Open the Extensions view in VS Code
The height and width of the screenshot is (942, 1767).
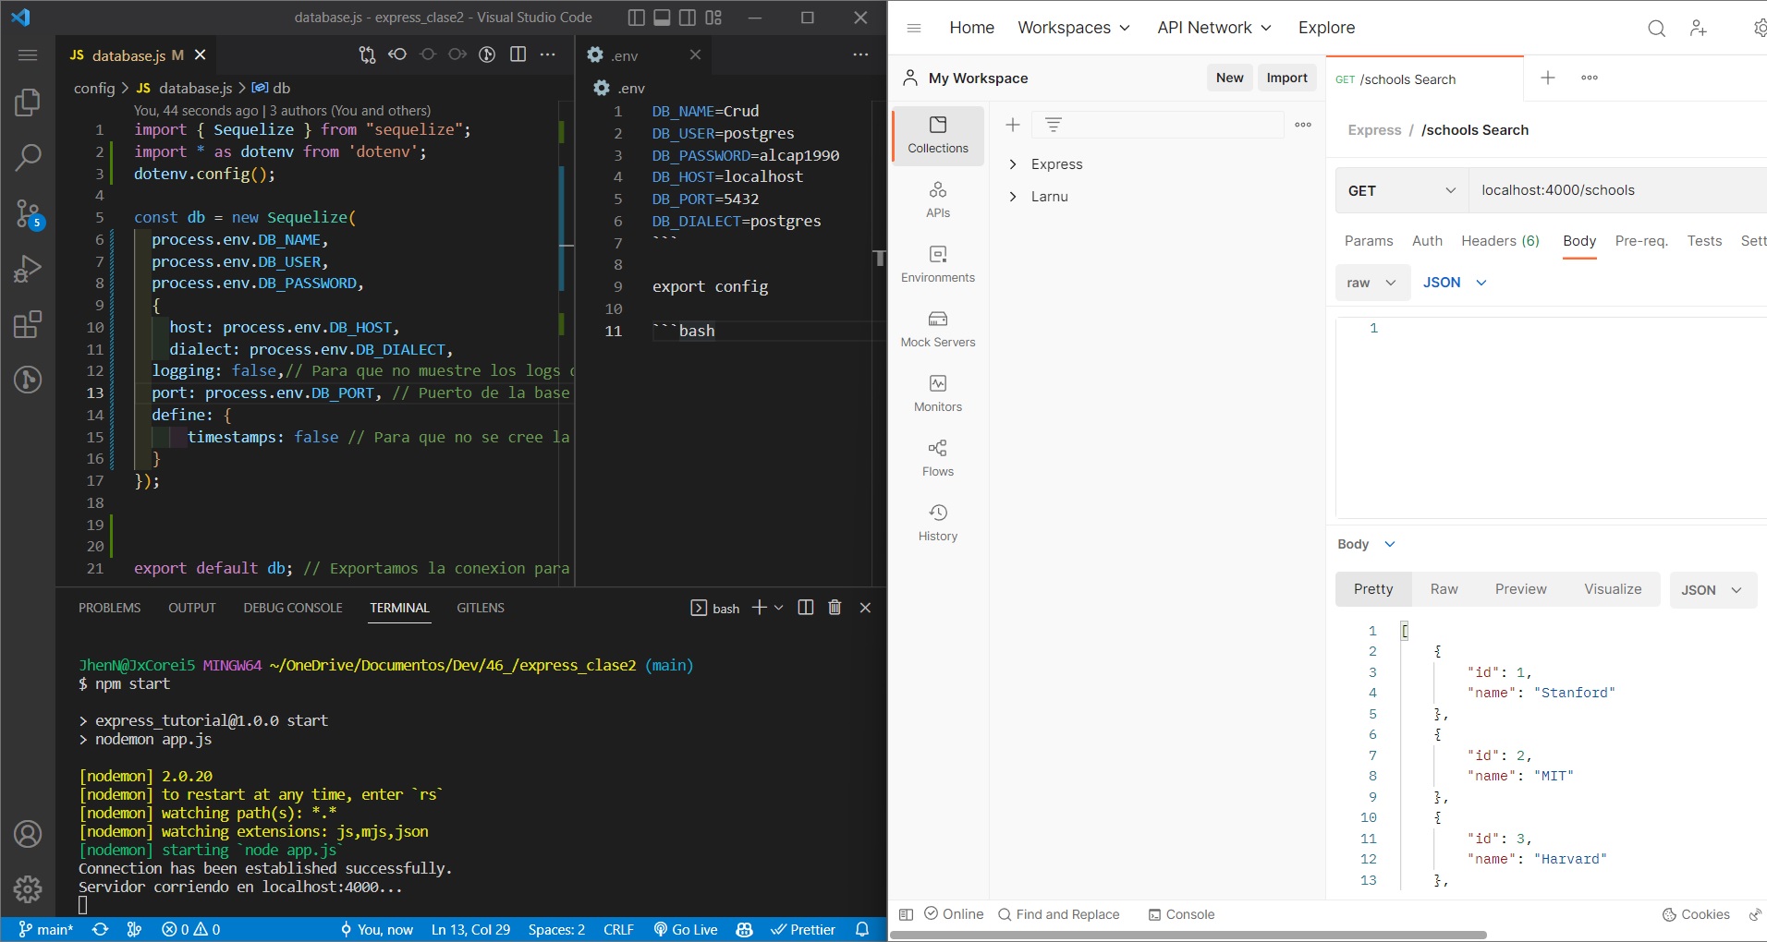point(28,324)
